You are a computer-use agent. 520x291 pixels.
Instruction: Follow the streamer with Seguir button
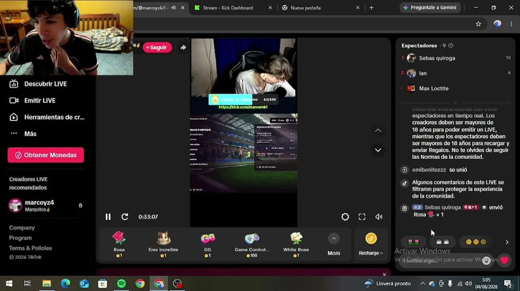(x=157, y=47)
